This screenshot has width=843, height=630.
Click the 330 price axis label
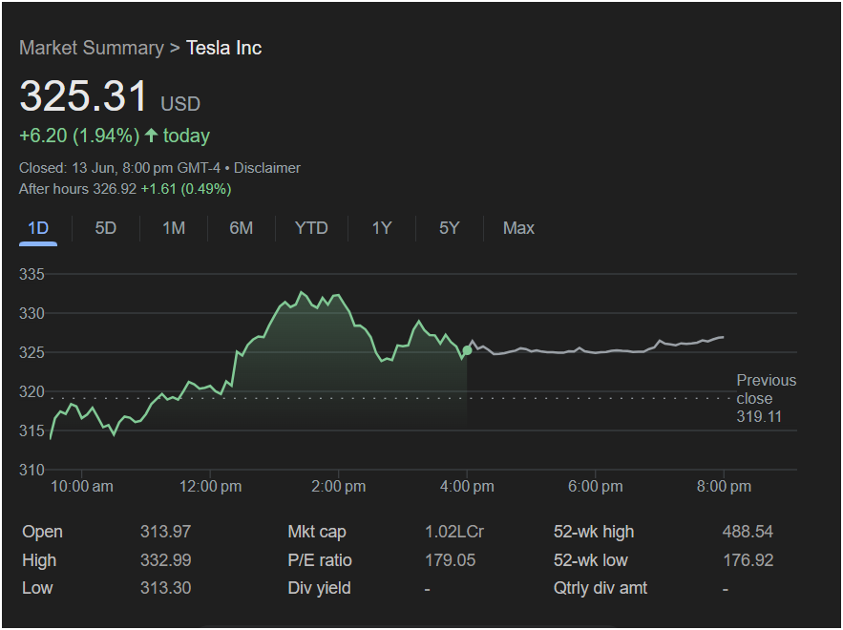[32, 313]
